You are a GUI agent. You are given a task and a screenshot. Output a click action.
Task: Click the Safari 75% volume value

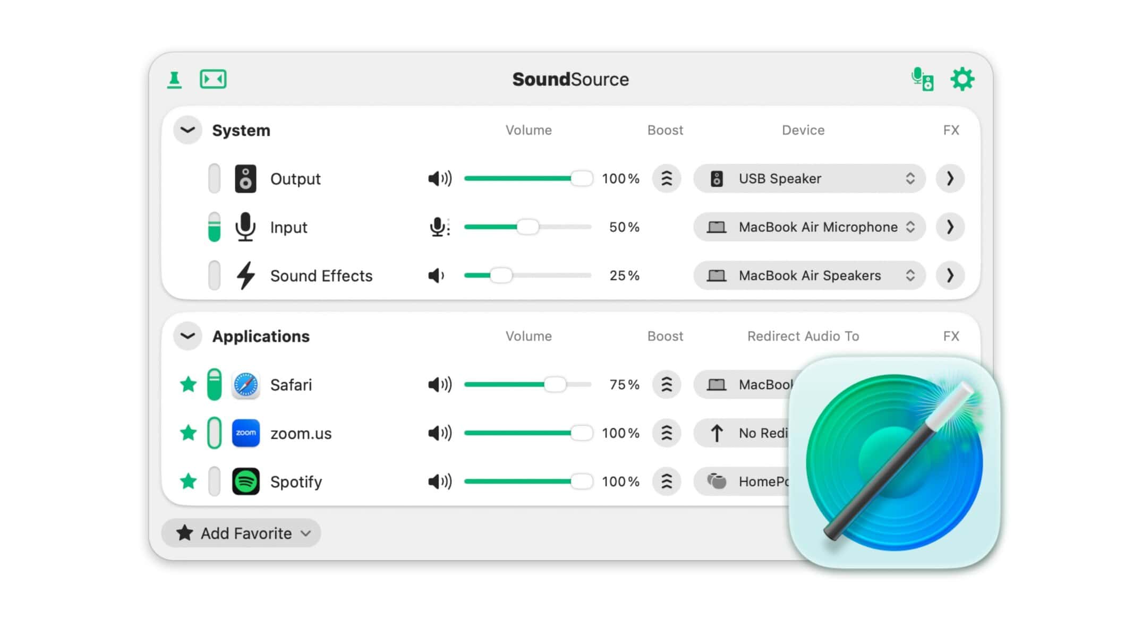click(624, 385)
